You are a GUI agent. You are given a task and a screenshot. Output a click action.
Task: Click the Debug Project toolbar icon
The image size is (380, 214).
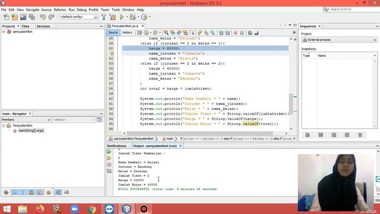tap(132, 17)
